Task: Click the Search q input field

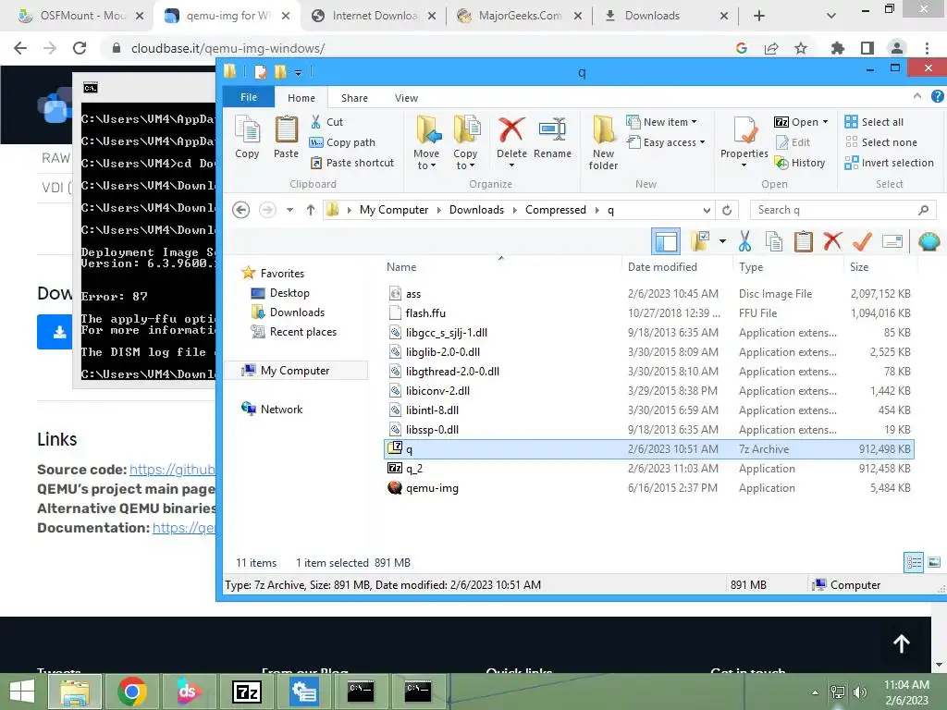Action: pos(843,210)
